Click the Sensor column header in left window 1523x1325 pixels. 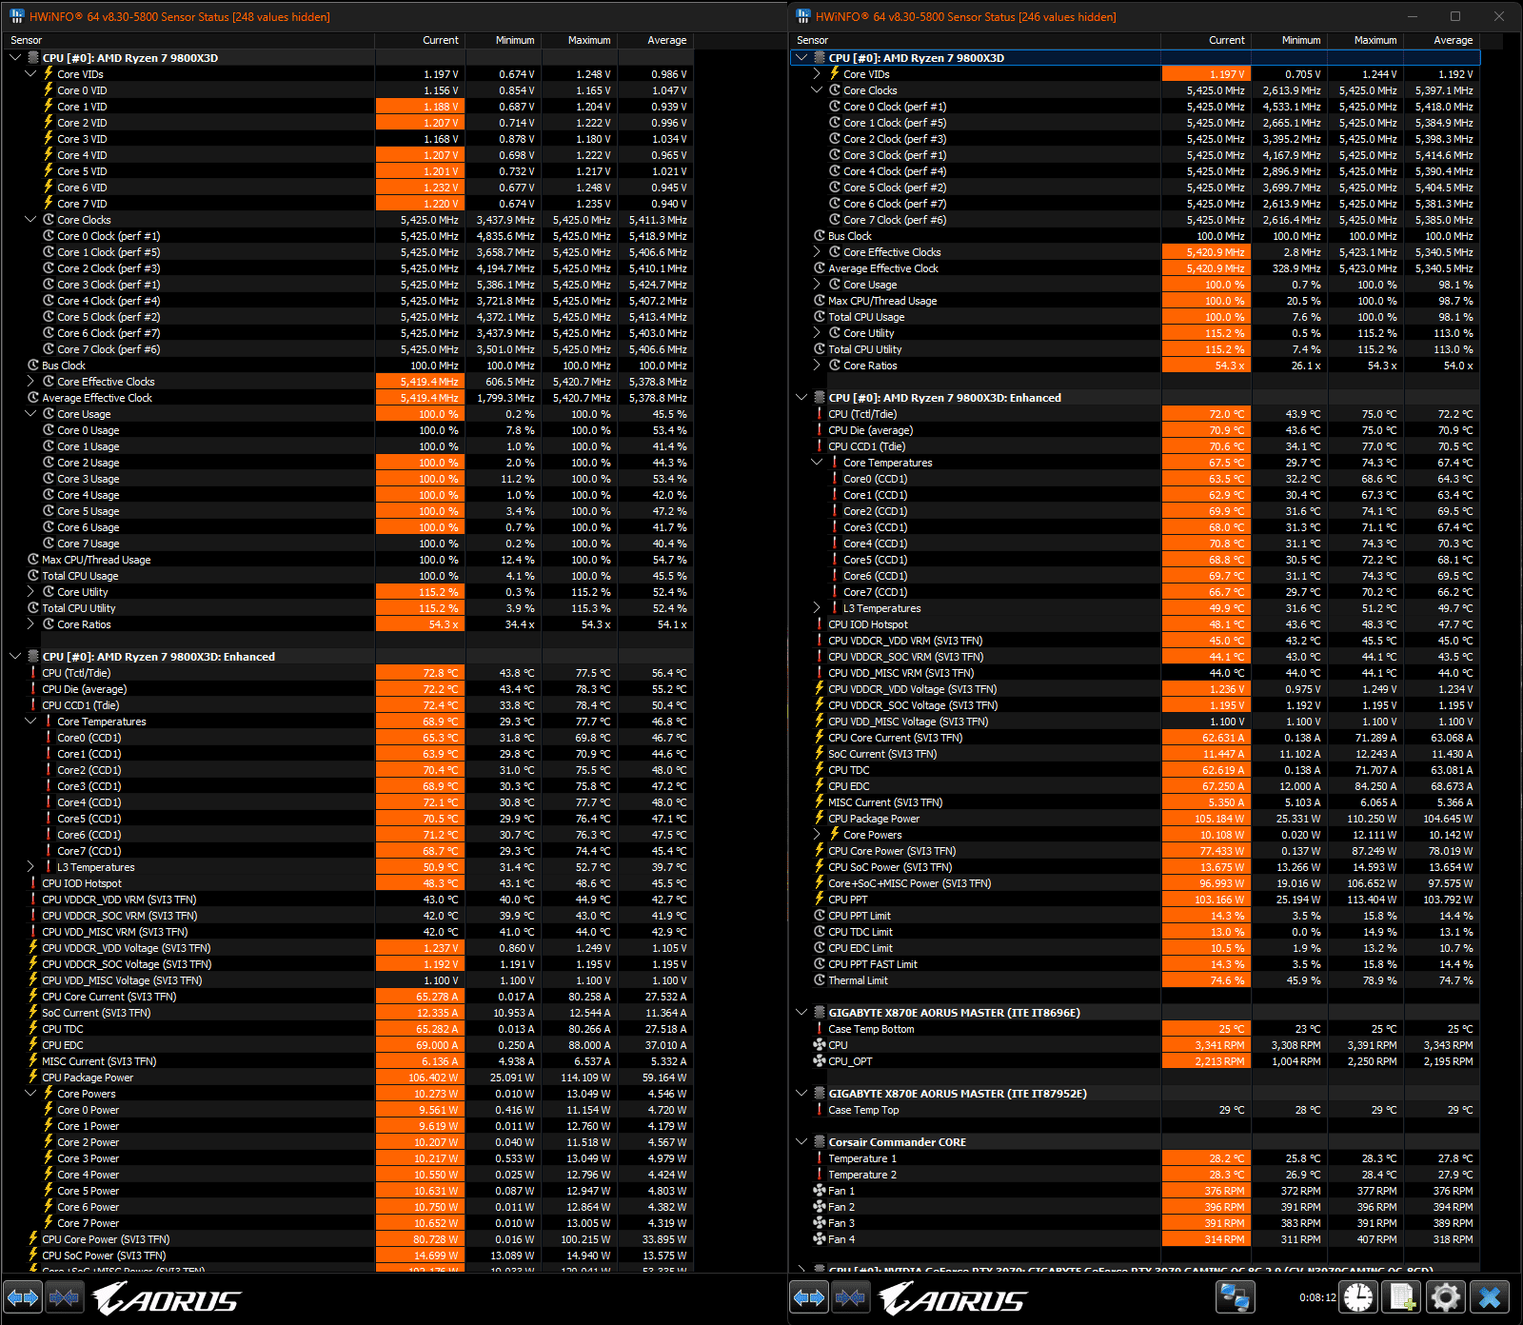pos(190,40)
